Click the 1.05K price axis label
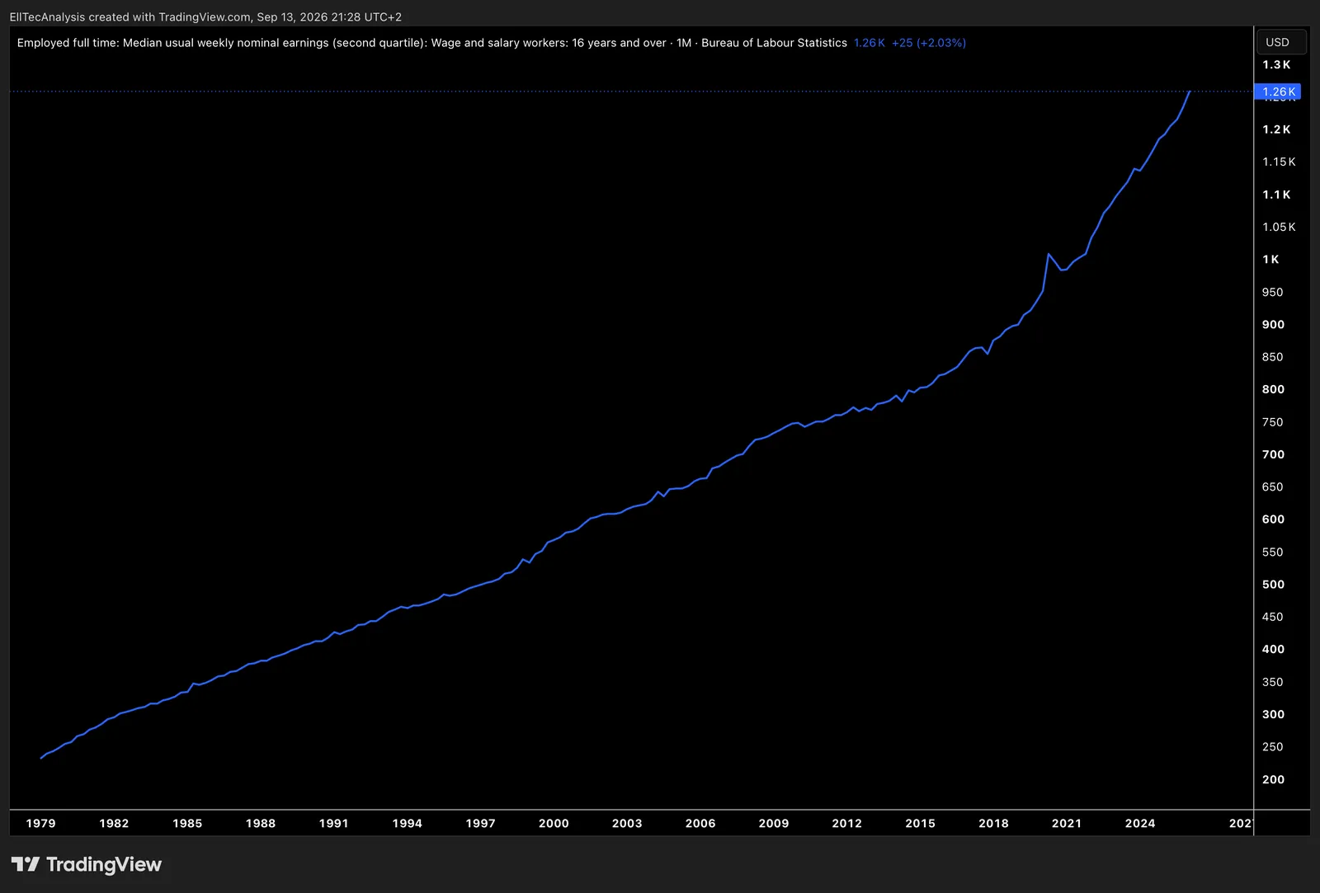This screenshot has width=1320, height=893. (1279, 227)
